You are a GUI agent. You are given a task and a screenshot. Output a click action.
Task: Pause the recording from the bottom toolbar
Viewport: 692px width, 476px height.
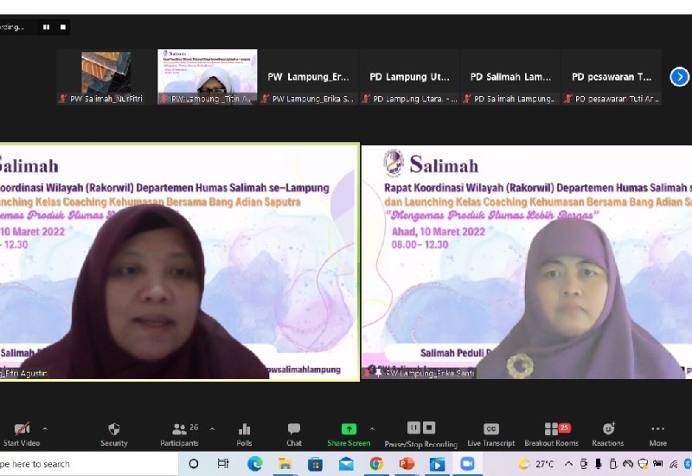point(413,428)
